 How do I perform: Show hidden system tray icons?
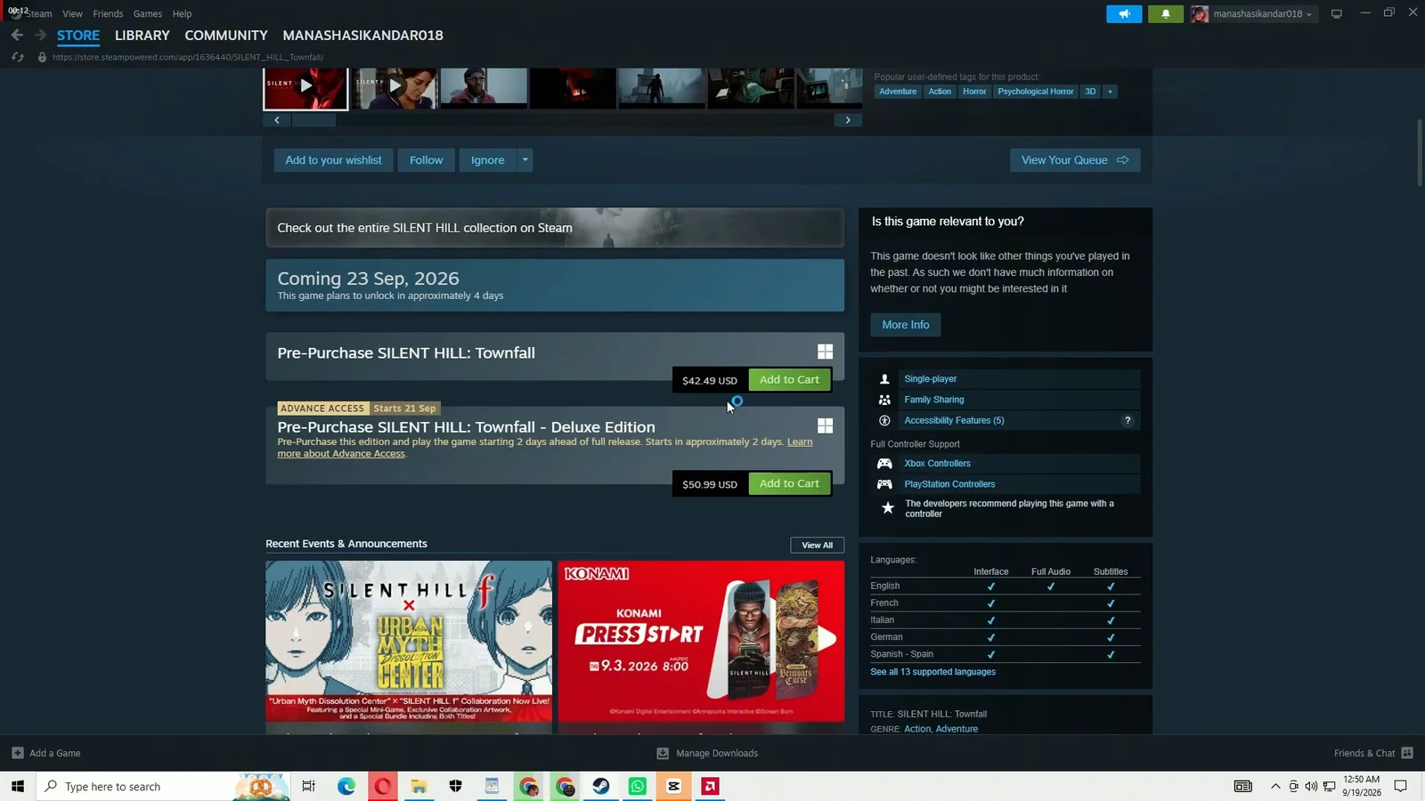(x=1275, y=786)
